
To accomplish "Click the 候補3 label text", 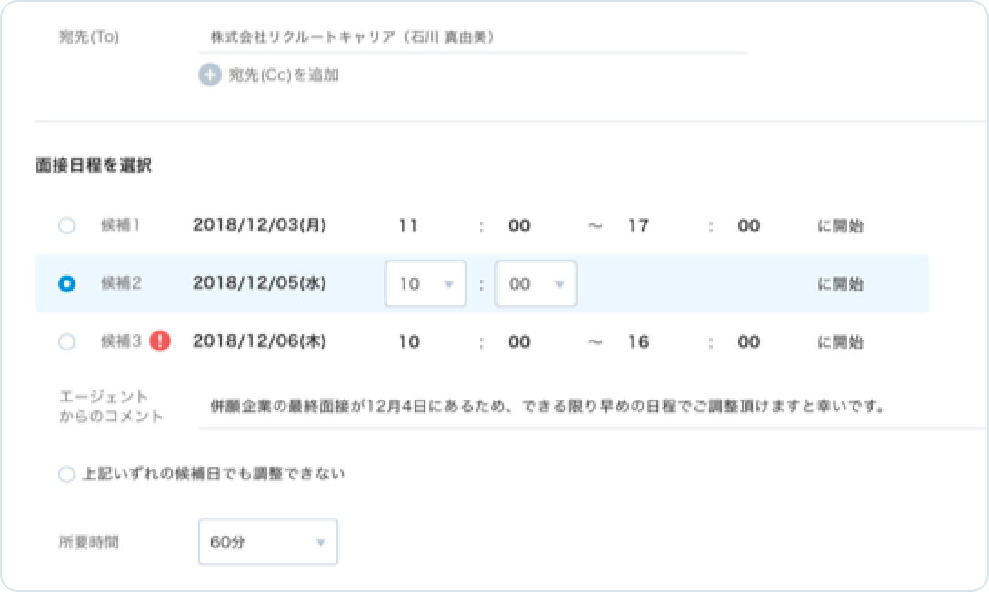I will pyautogui.click(x=121, y=342).
